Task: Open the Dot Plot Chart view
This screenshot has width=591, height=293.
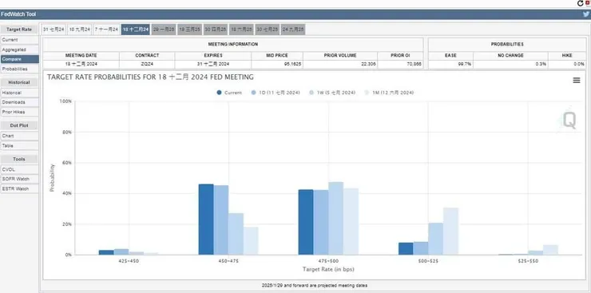Action: 19,136
